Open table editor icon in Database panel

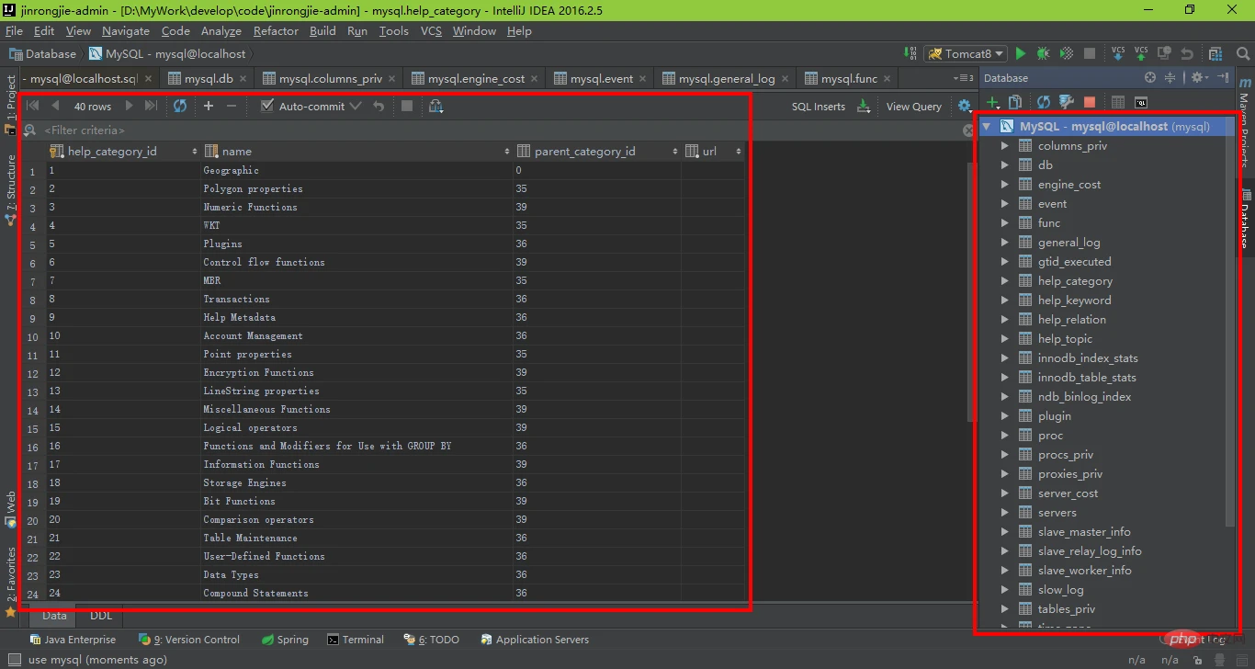pos(1118,102)
